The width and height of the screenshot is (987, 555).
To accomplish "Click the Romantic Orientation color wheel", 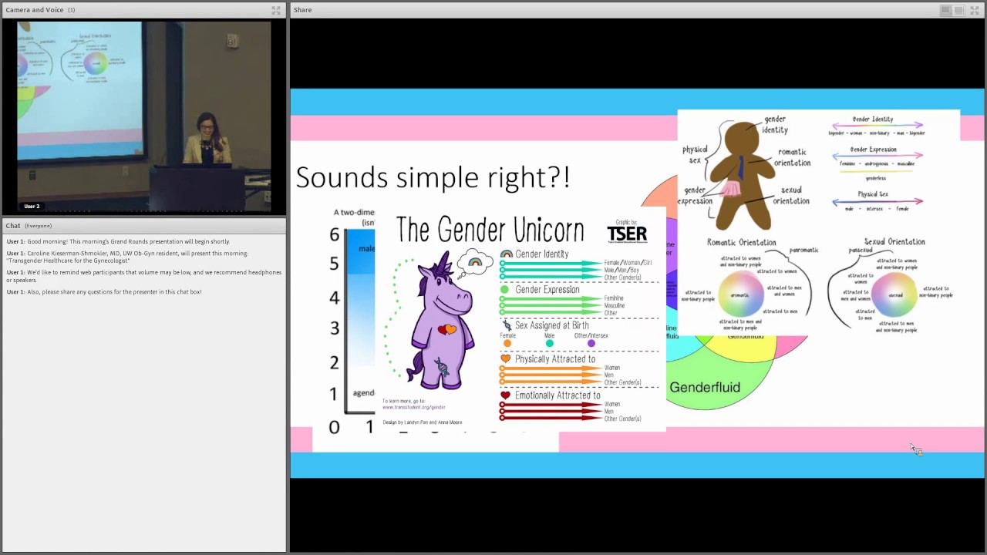I will (x=741, y=294).
